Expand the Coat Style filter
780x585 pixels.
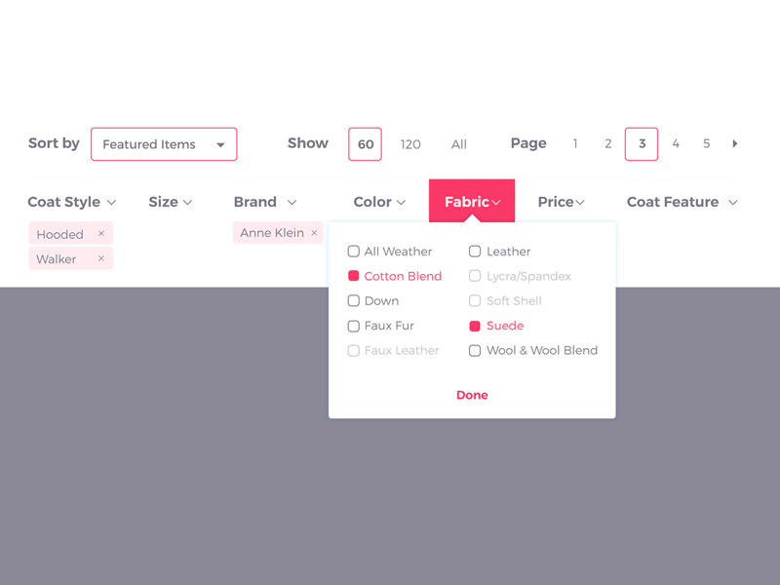[x=72, y=202]
